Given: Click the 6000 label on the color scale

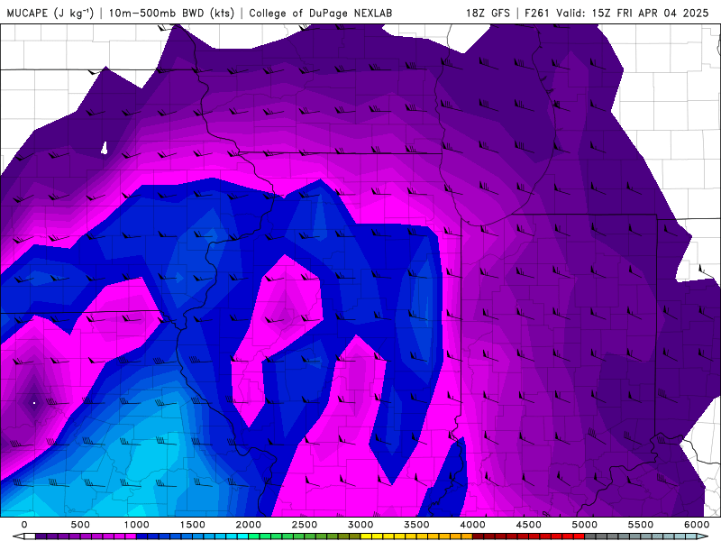Looking at the screenshot, I should click(697, 525).
